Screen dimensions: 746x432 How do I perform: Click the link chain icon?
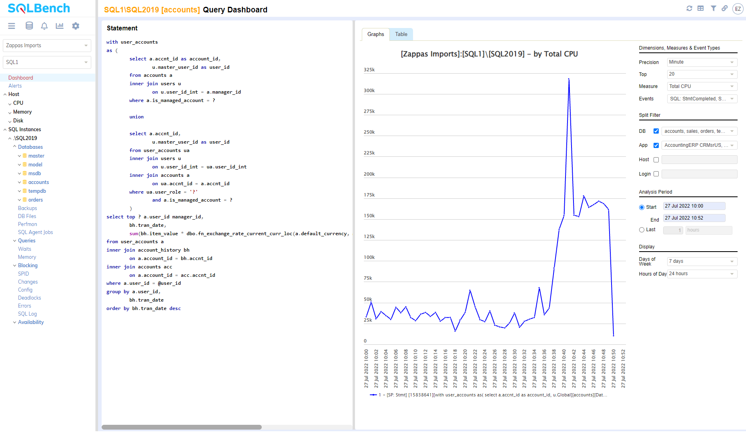pyautogui.click(x=724, y=8)
